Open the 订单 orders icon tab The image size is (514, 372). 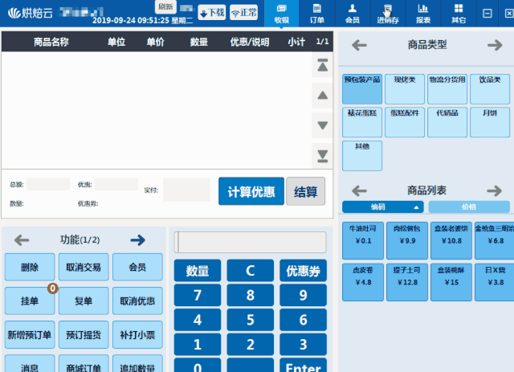pos(317,13)
